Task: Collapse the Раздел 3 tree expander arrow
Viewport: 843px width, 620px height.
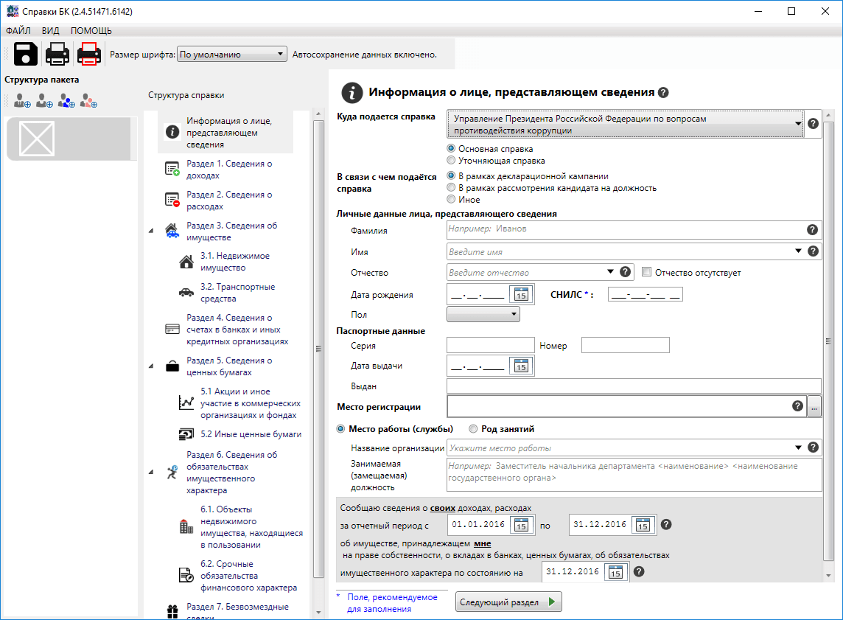Action: click(151, 231)
